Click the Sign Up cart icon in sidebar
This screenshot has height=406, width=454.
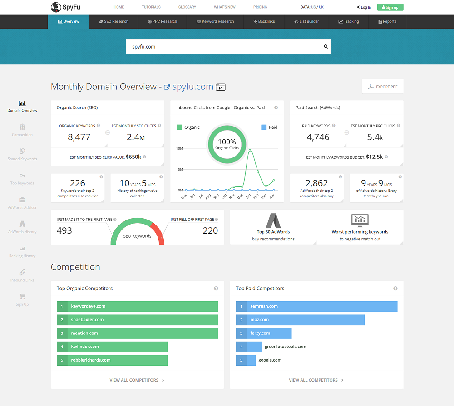(x=22, y=297)
